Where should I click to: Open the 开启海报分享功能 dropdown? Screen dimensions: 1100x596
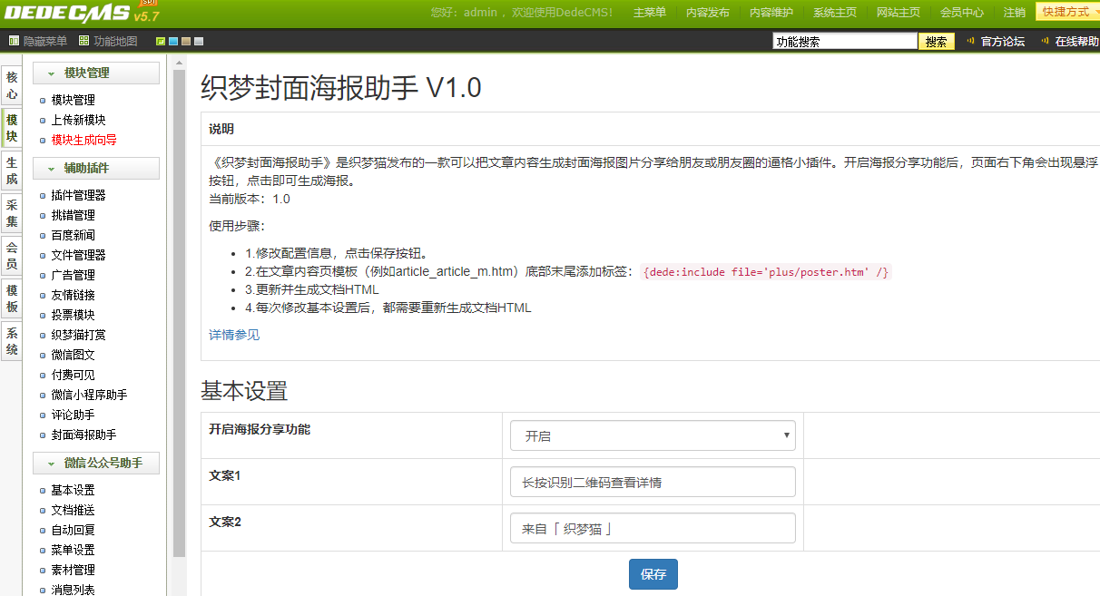click(x=653, y=435)
